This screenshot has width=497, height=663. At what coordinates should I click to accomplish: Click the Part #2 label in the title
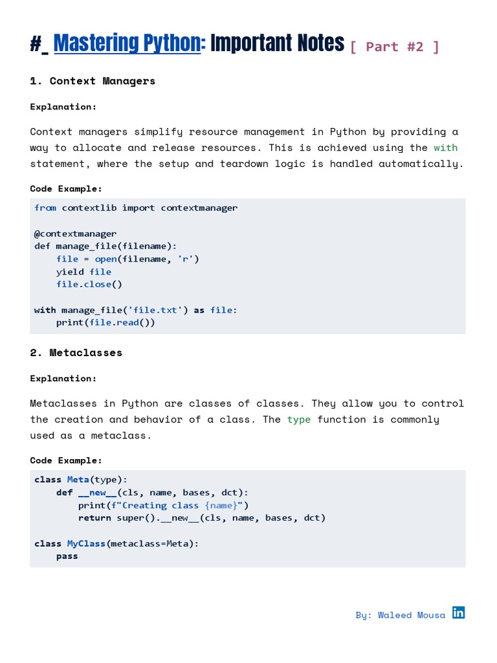(394, 47)
